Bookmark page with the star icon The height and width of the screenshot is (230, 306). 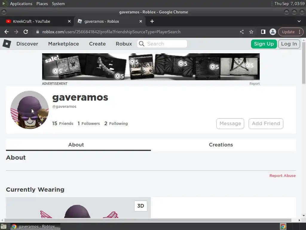tap(251, 32)
